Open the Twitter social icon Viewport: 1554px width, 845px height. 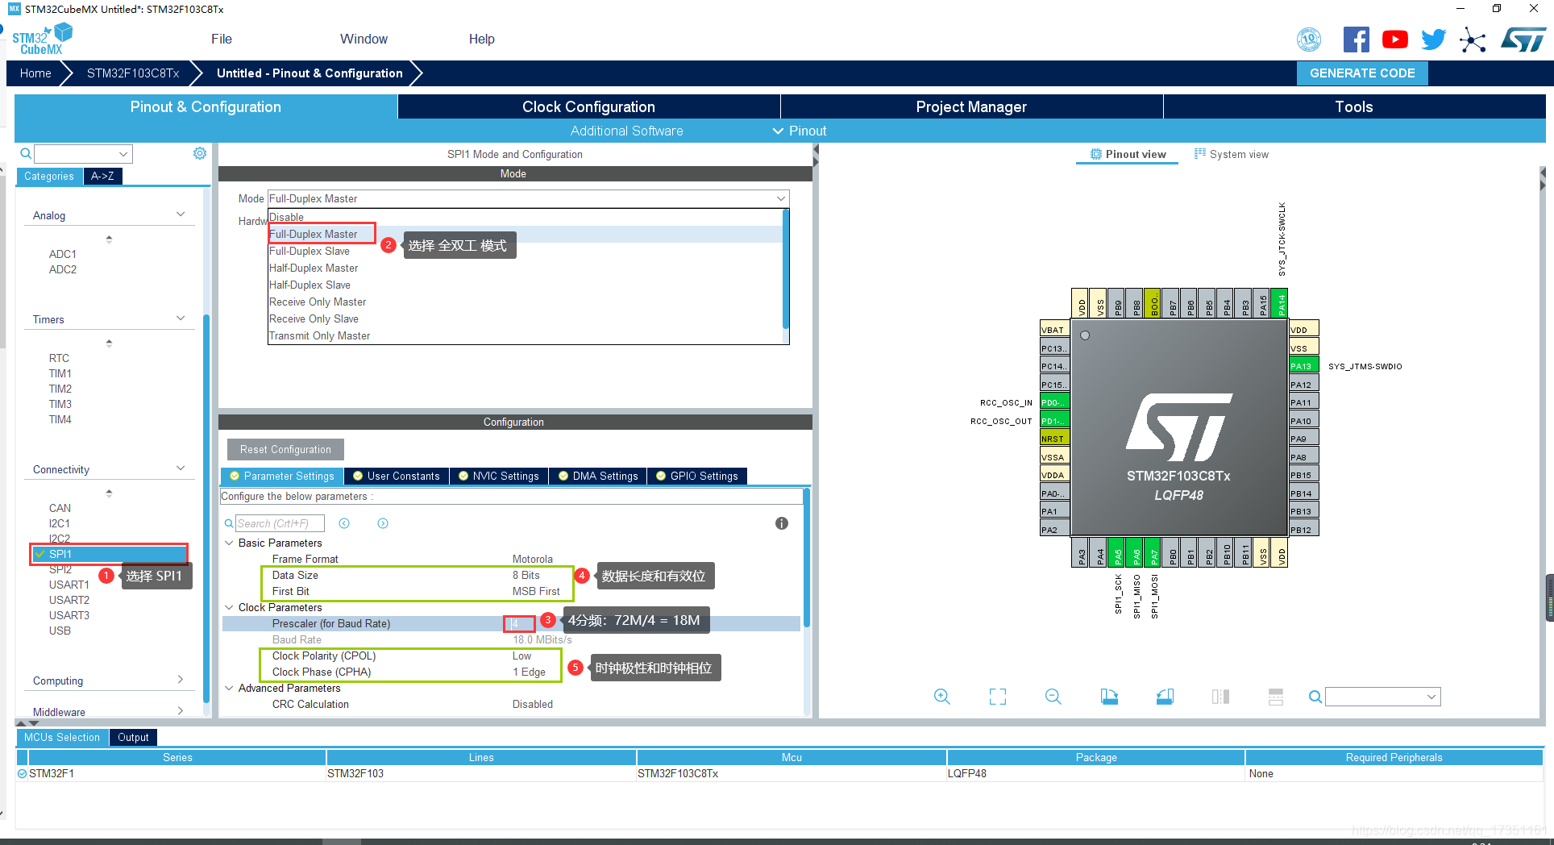[1433, 39]
